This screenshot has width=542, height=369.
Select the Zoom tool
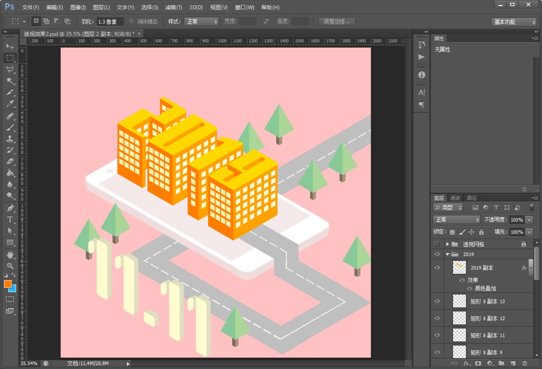click(10, 266)
